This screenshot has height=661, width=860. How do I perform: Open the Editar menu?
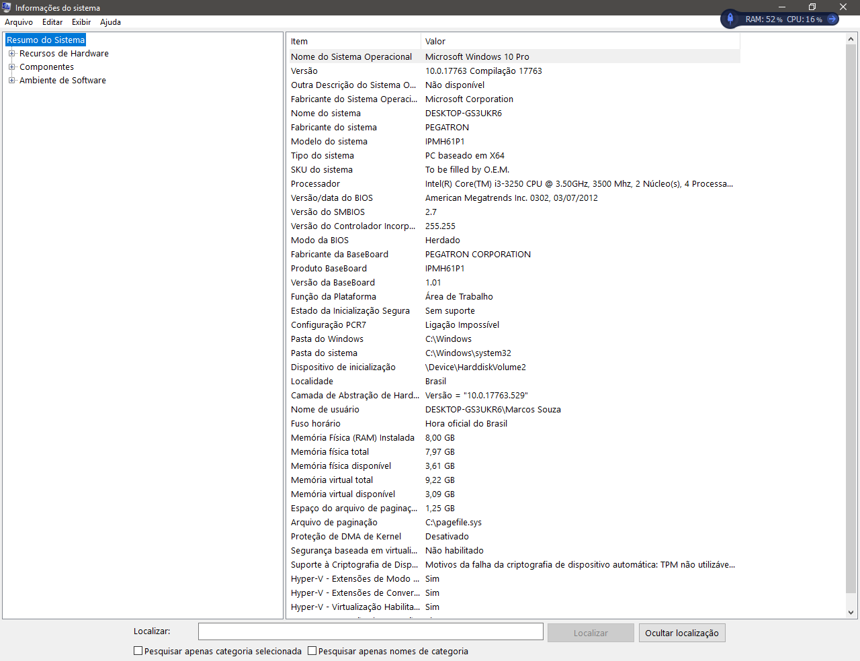(x=52, y=22)
